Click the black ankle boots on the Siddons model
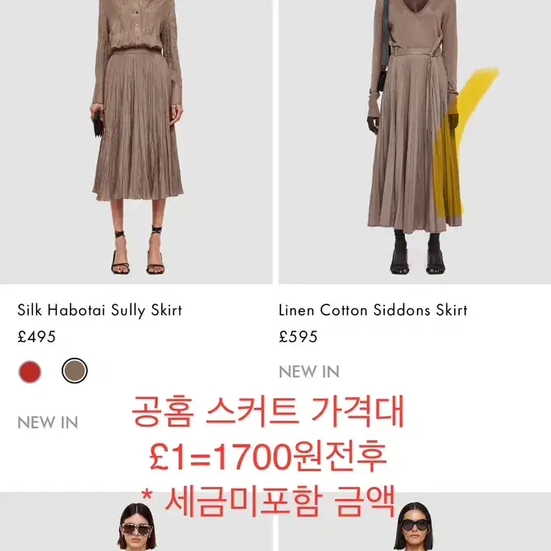This screenshot has width=551, height=551. (417, 252)
